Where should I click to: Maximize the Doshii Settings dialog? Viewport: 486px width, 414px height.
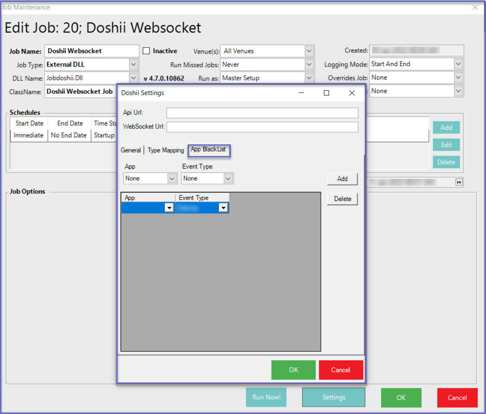coord(326,92)
